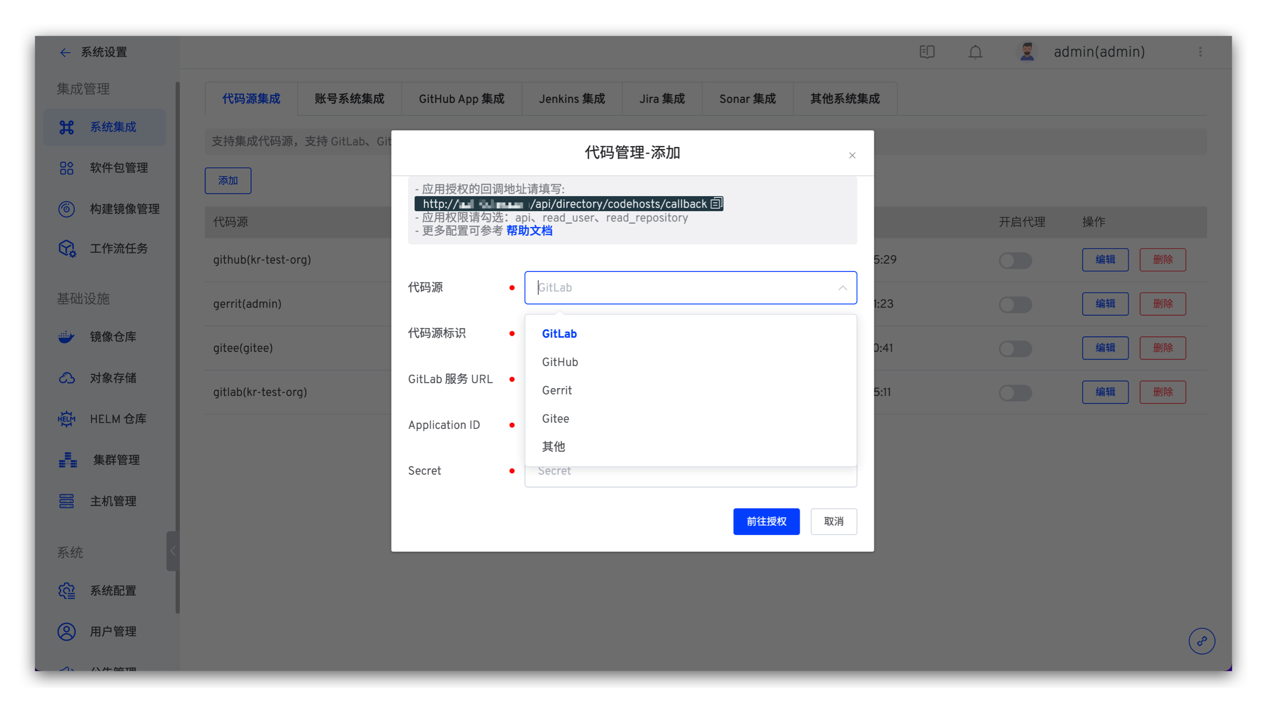1267x707 pixels.
Task: Open the 帮助文档 link
Action: pyautogui.click(x=529, y=231)
